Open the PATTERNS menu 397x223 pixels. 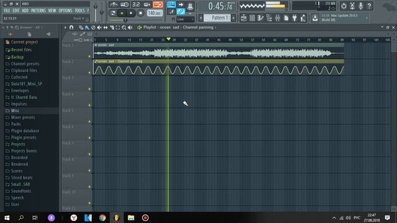38,11
